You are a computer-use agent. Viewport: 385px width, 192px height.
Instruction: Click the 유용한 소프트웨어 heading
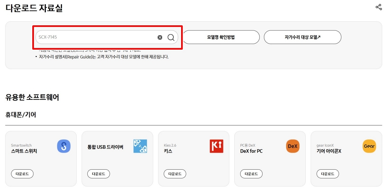[32, 97]
